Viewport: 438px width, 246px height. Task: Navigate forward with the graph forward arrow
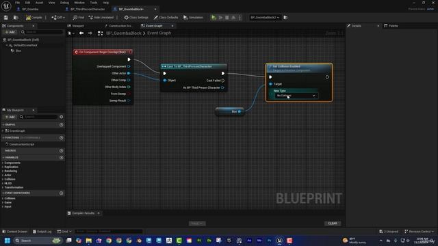pyautogui.click(x=90, y=33)
